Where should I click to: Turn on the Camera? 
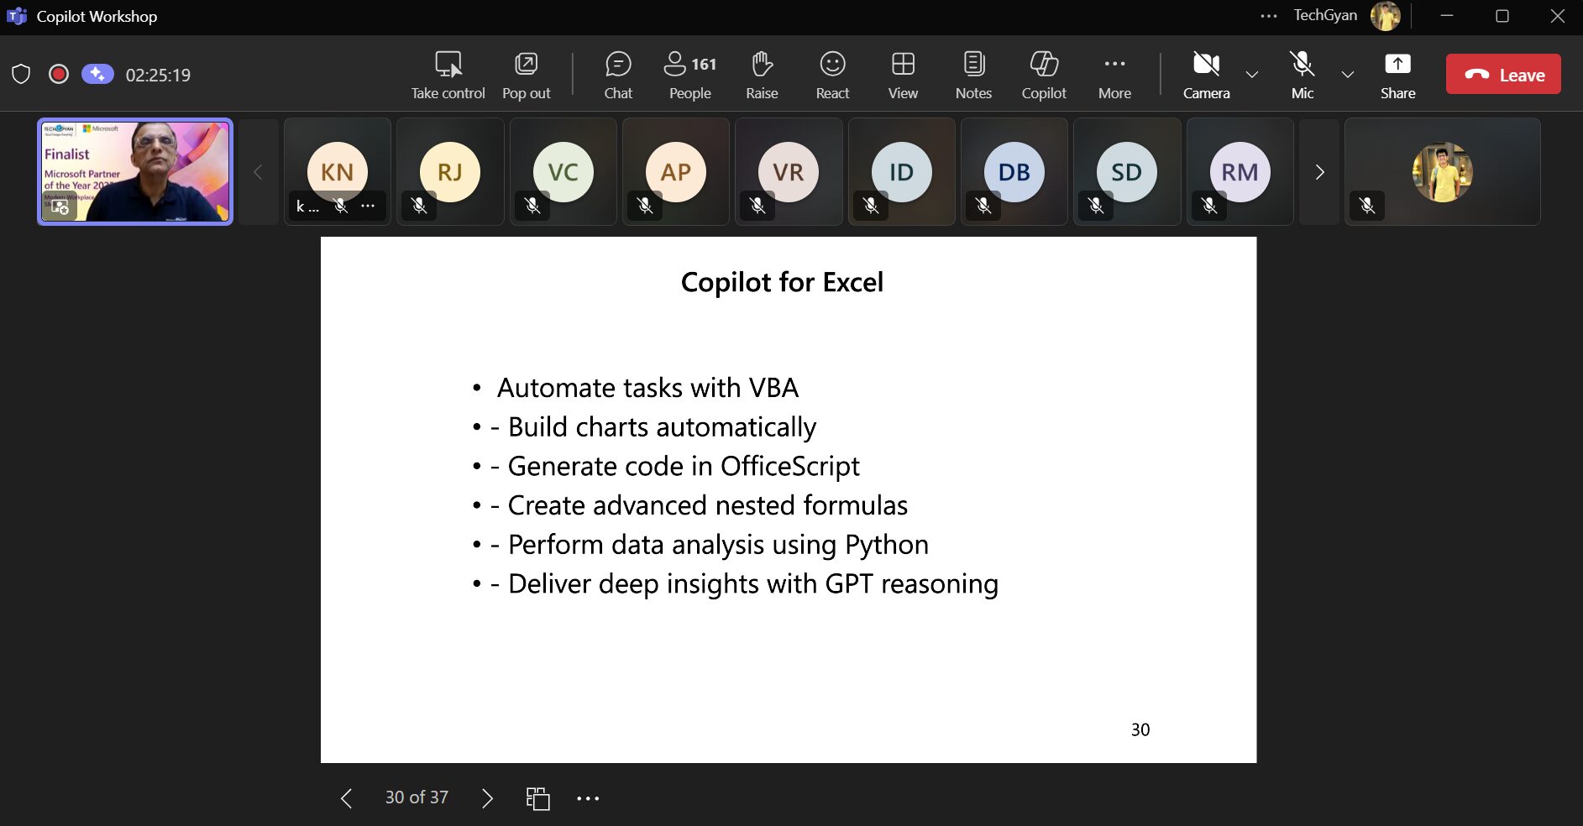[x=1206, y=75]
